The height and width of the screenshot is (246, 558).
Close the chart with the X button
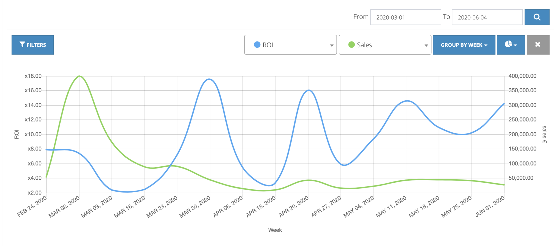(538, 45)
